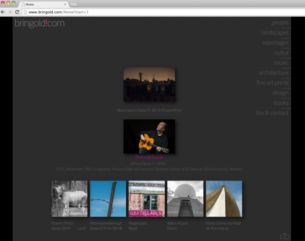Click the bringold!com logo
The height and width of the screenshot is (241, 305).
(x=39, y=23)
